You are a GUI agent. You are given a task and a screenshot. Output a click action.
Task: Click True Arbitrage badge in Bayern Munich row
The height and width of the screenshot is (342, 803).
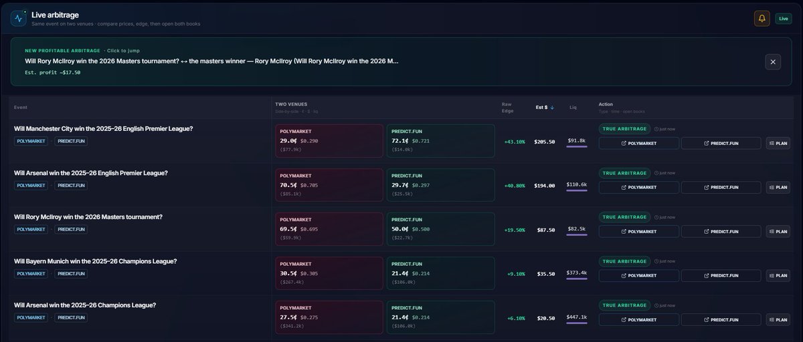[625, 261]
